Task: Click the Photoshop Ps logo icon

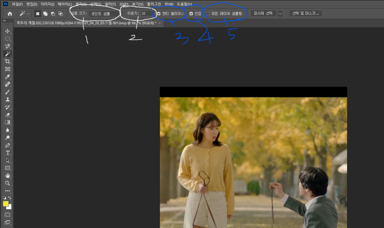Action: coord(5,4)
